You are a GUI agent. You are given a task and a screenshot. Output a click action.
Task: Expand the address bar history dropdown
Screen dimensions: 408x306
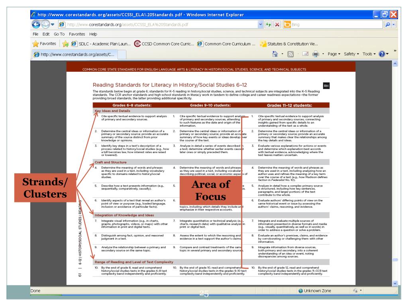tap(261, 24)
